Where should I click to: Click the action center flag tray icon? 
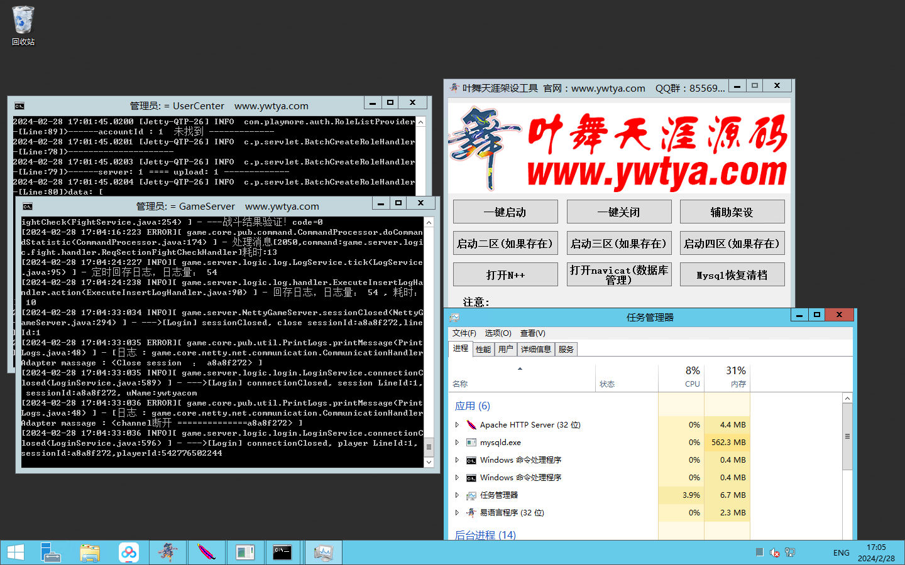pos(759,552)
